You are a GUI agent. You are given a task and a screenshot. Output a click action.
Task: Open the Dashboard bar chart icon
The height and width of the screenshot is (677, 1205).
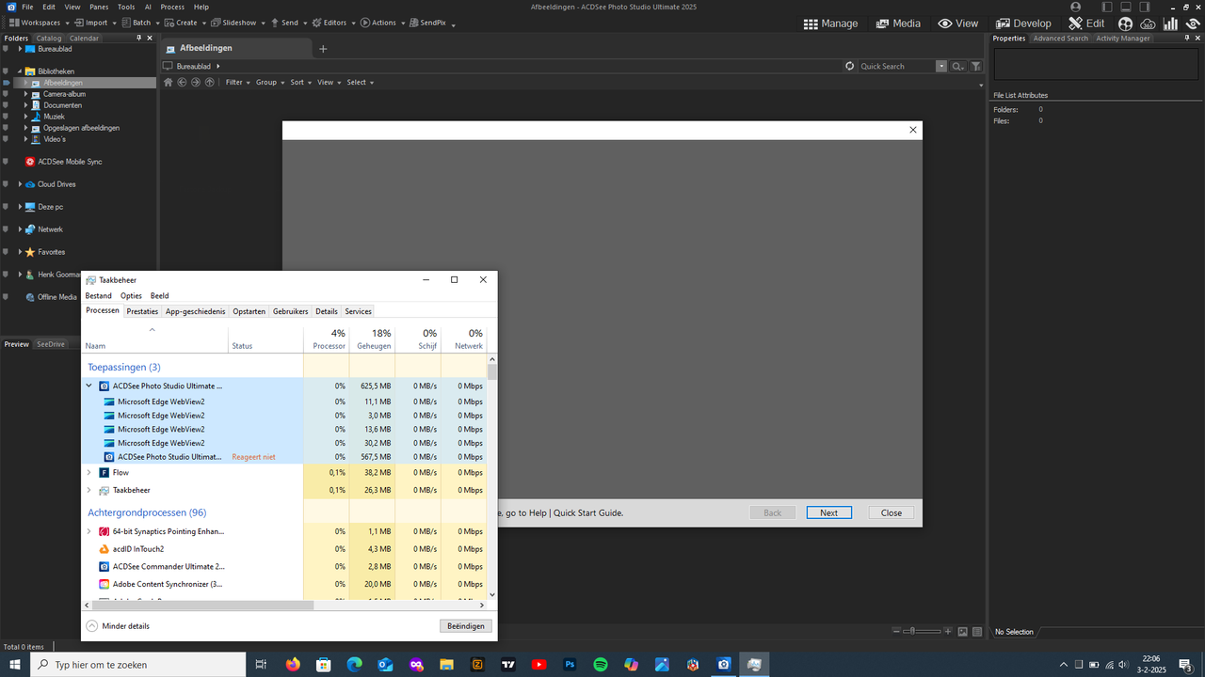pos(1170,24)
